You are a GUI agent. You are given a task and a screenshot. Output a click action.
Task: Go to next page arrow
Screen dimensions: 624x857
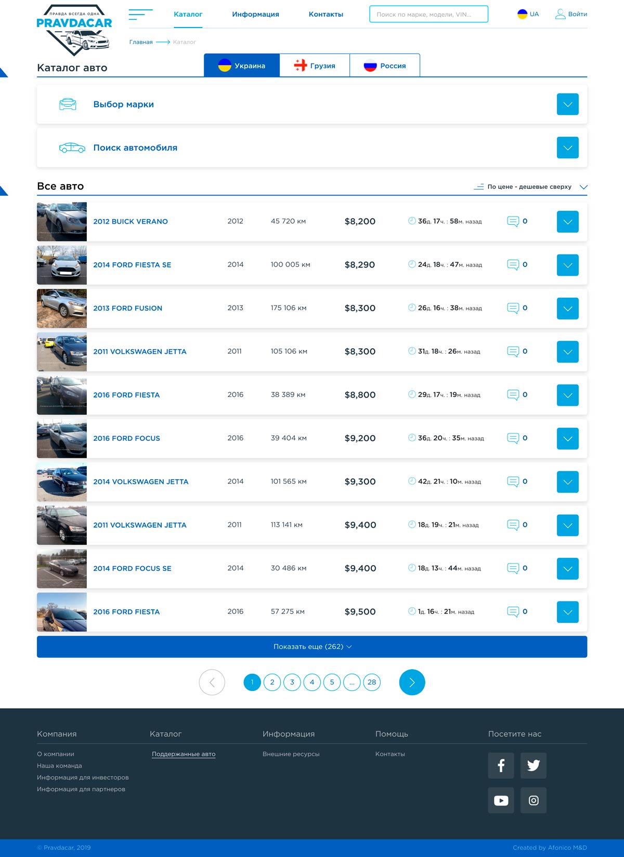412,682
